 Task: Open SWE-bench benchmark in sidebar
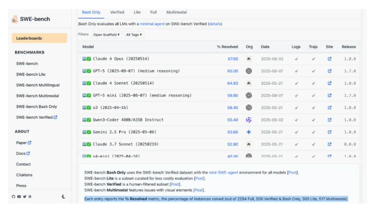click(27, 63)
